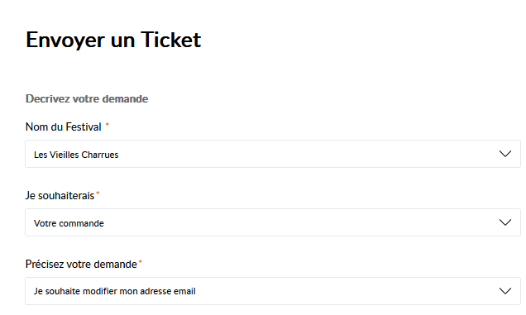Click the red asterisk beside Je souhaiterais
This screenshot has width=526, height=315.
98,193
